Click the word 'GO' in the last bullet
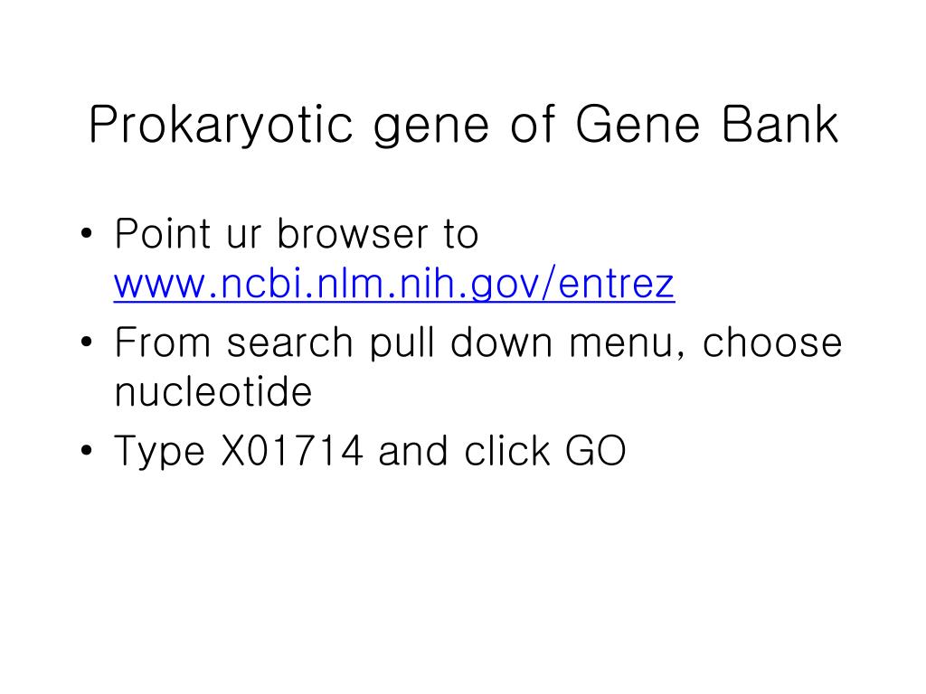Screen dimensions: 926x694 [595, 451]
